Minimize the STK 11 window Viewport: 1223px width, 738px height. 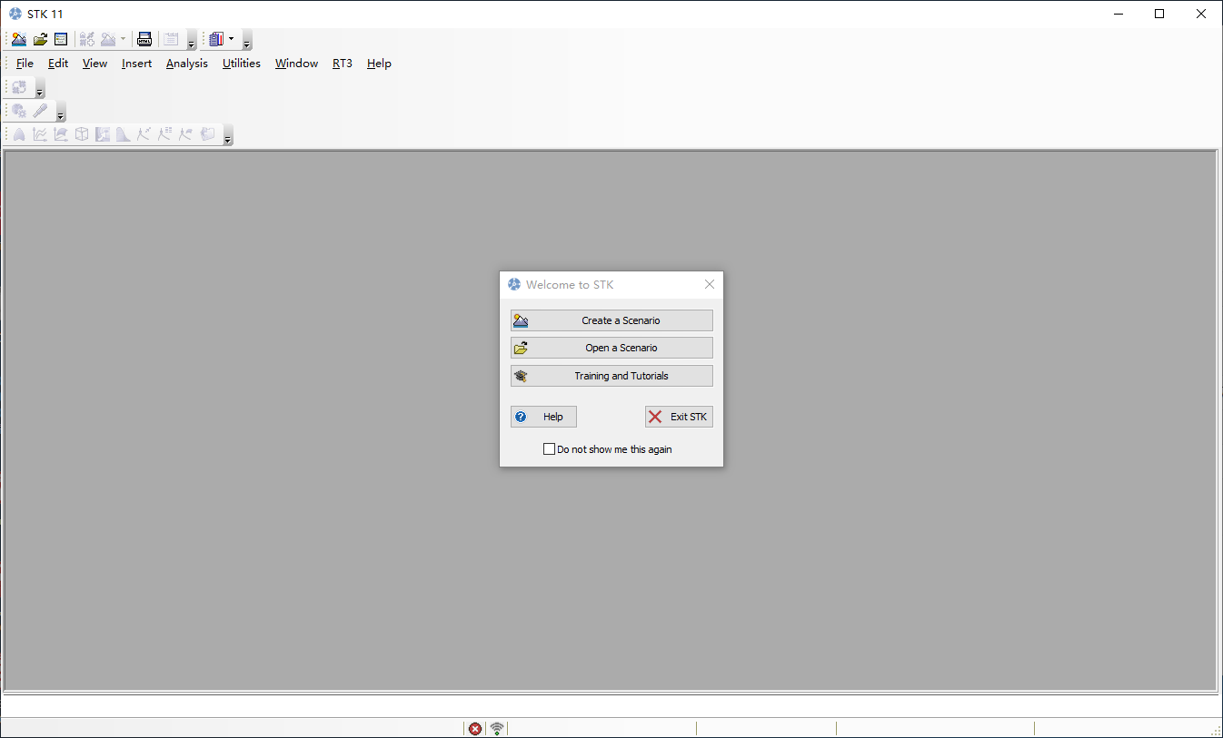coord(1119,14)
